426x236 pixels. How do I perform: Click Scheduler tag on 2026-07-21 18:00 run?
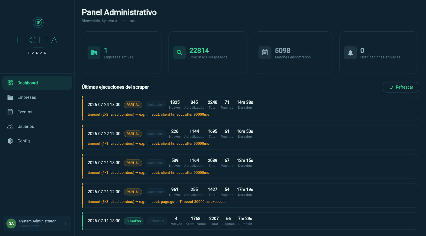coord(155,163)
